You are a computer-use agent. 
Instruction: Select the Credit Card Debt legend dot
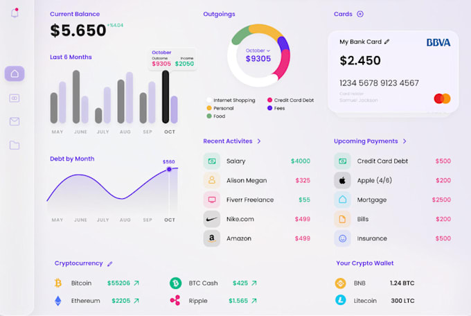pyautogui.click(x=269, y=100)
